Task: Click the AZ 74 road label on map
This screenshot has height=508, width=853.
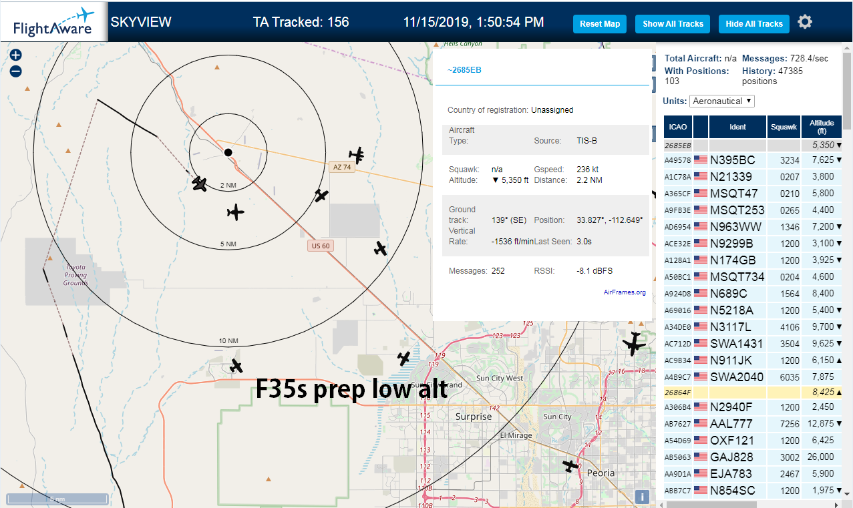Action: (x=341, y=167)
